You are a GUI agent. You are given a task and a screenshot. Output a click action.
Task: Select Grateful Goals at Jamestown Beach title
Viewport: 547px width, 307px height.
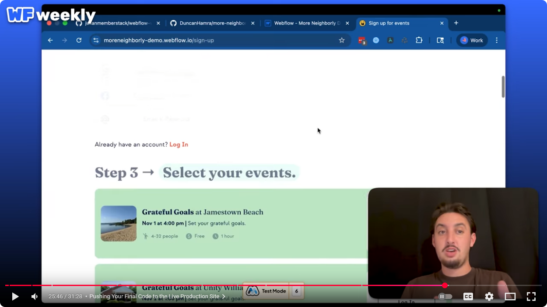click(x=203, y=212)
